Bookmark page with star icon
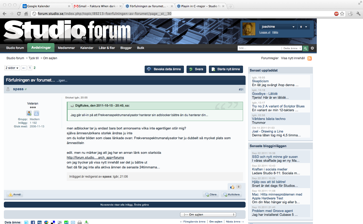 coord(342,14)
